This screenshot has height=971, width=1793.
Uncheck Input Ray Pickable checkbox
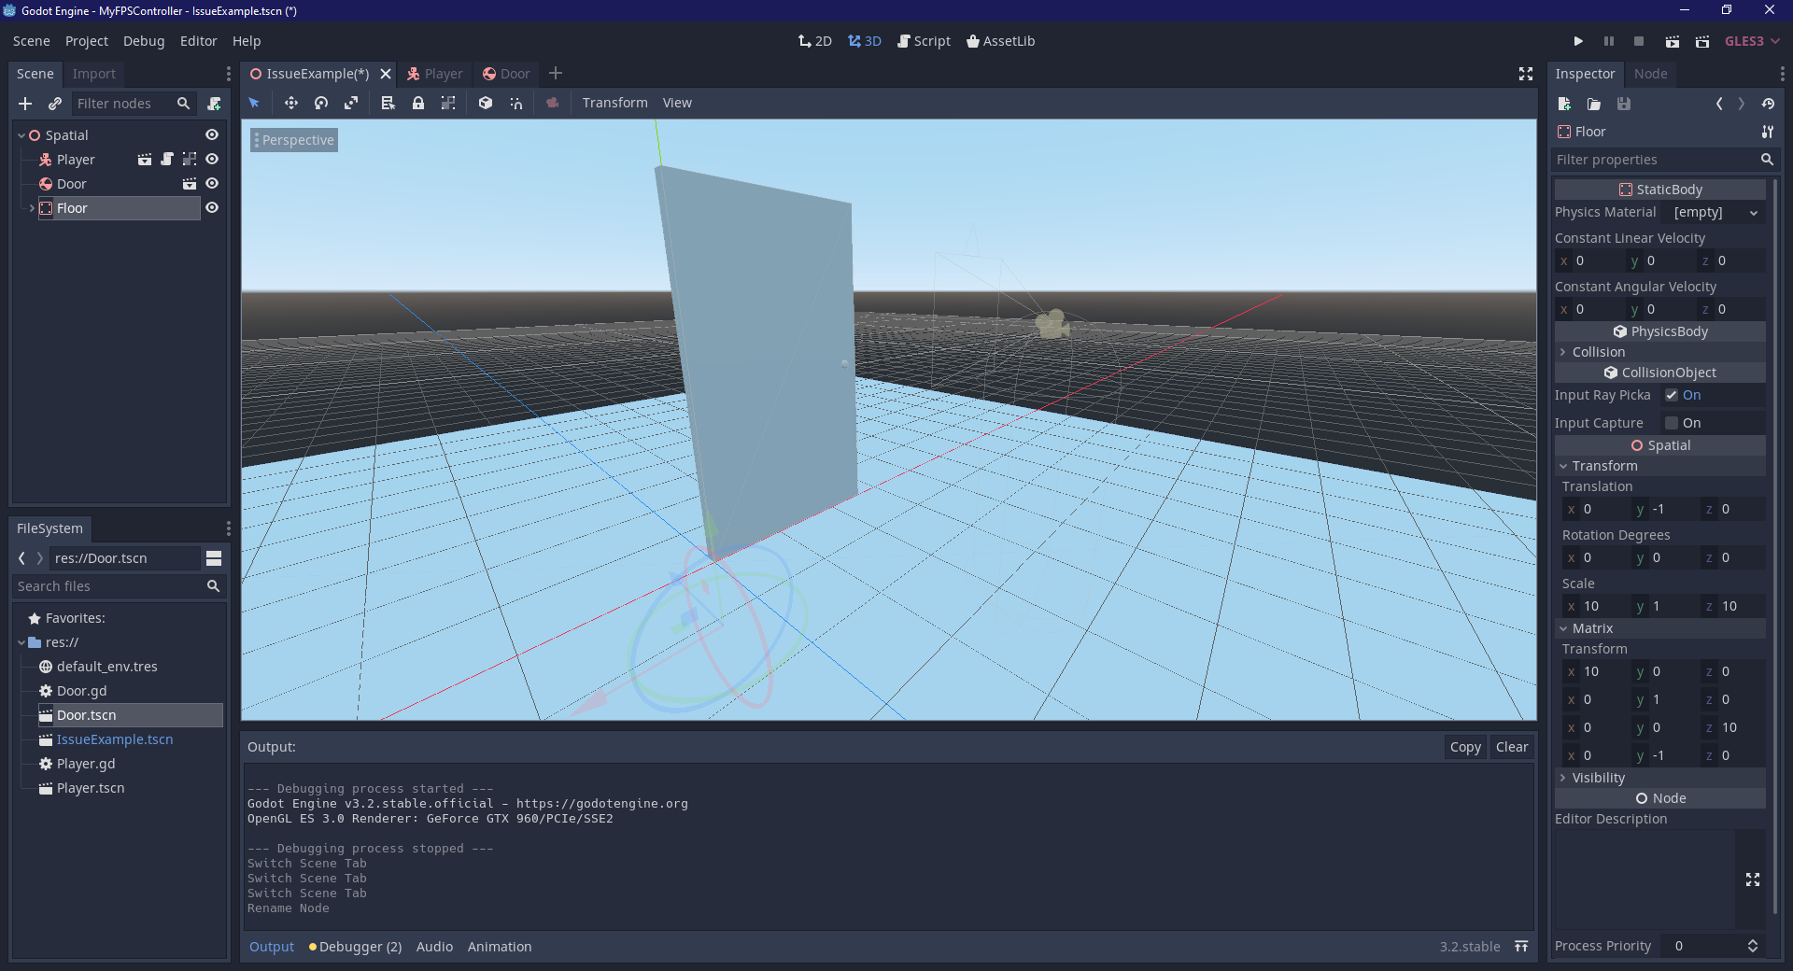point(1672,395)
